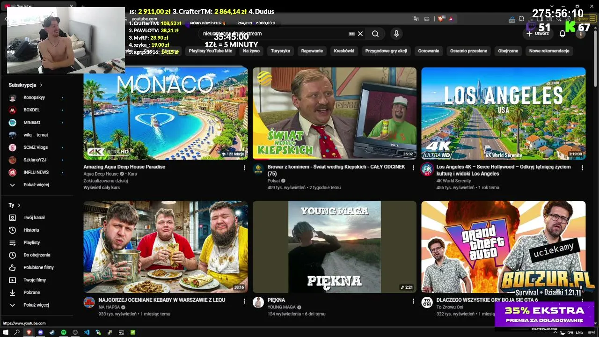
Task: Open options menu for PIĘKNA video
Action: point(413,301)
